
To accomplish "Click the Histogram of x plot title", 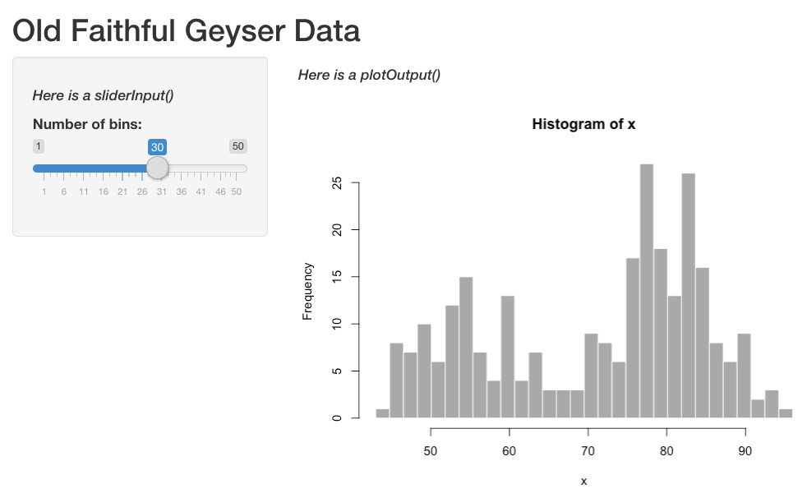I will point(583,124).
